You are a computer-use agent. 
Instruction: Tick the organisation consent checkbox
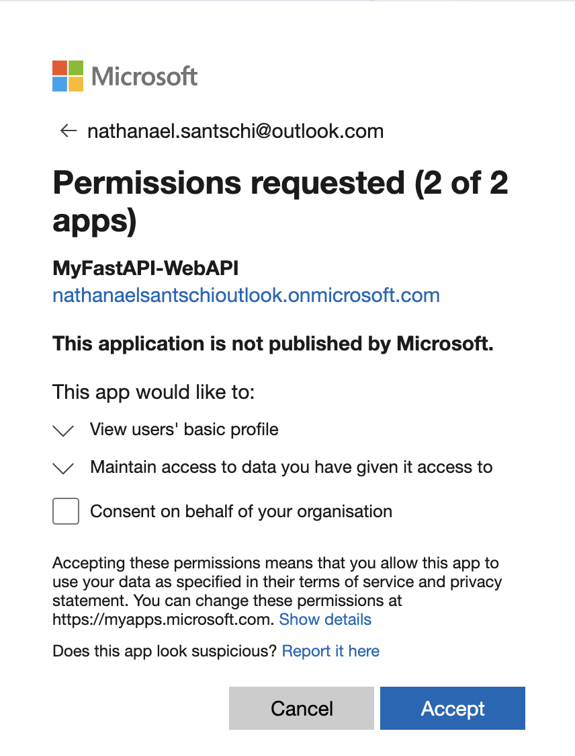66,511
